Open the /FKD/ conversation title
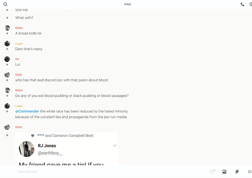Viewport: 252px width, 178px height. tap(128, 4)
